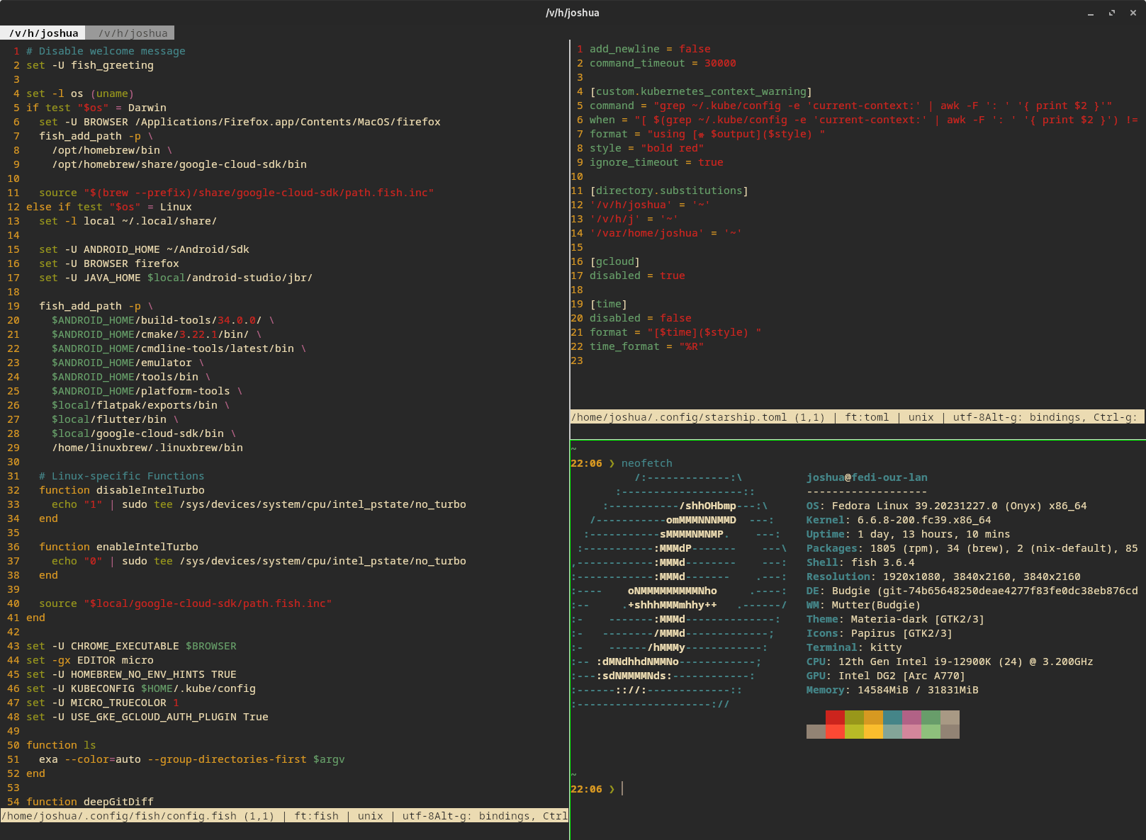Viewport: 1146px width, 840px height.
Task: Click 'style = "bold red"' line
Action: [x=646, y=148]
